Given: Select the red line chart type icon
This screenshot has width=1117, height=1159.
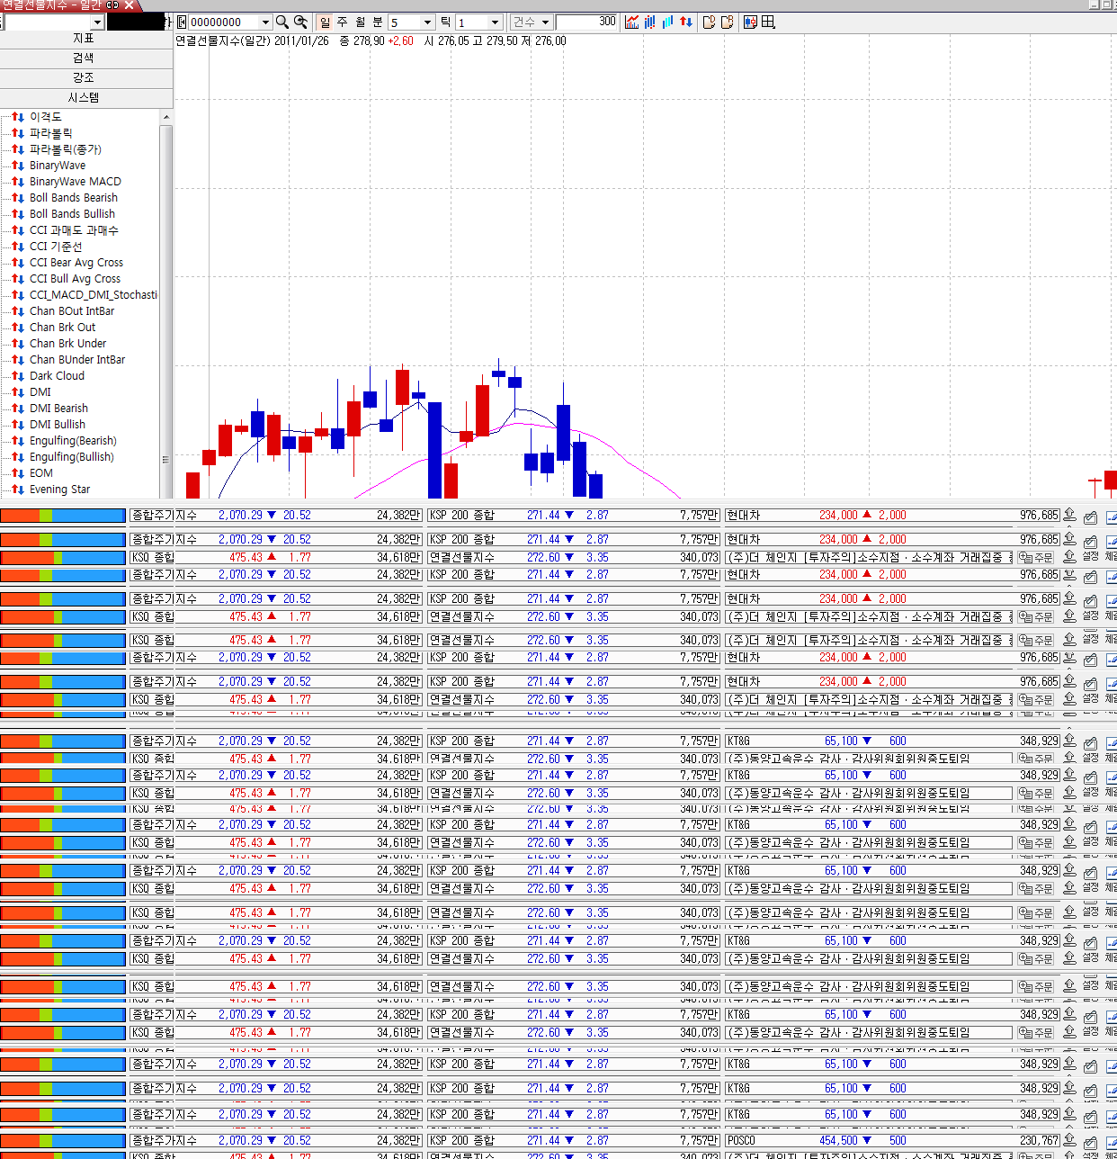Looking at the screenshot, I should point(632,22).
